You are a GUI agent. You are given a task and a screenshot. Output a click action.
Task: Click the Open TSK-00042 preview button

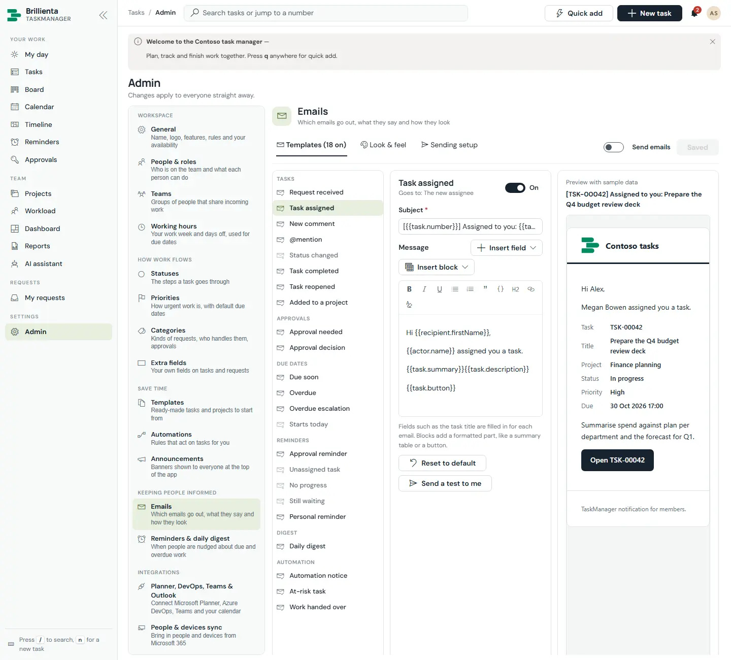click(x=617, y=460)
